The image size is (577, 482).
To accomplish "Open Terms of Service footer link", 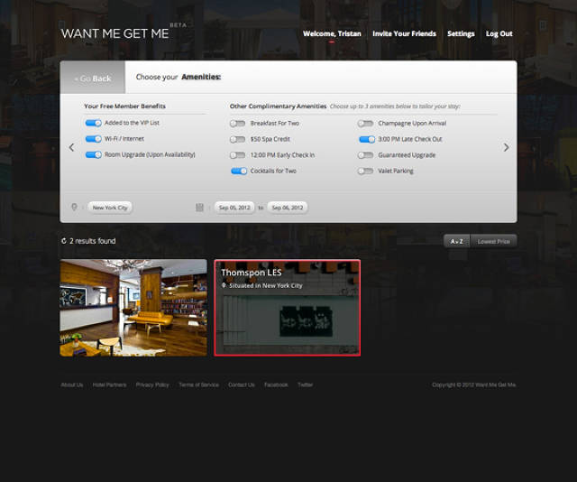I will [198, 385].
